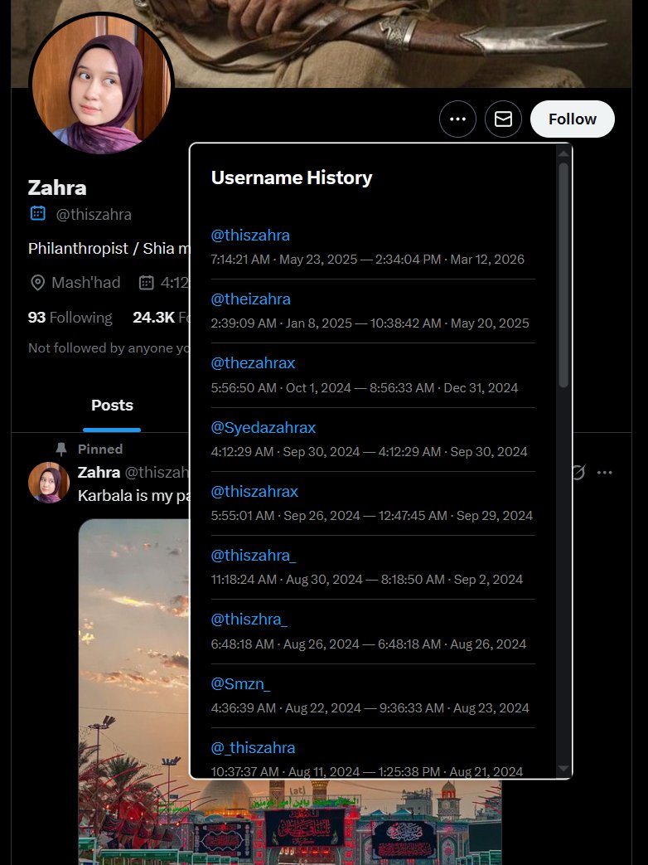648x865 pixels.
Task: Click the date range ending Sep 2, 2024
Action: click(x=367, y=580)
